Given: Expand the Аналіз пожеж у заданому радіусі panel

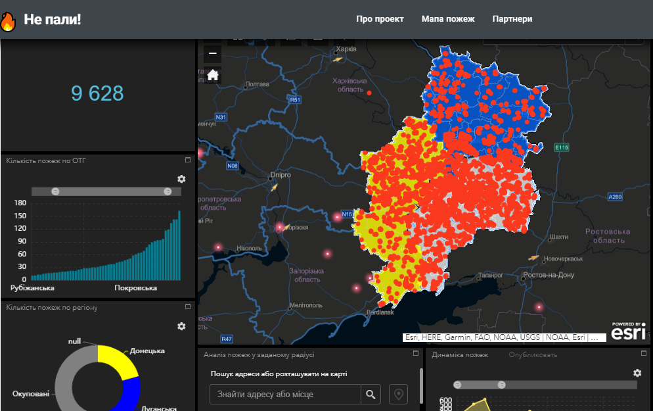Looking at the screenshot, I should pos(416,354).
